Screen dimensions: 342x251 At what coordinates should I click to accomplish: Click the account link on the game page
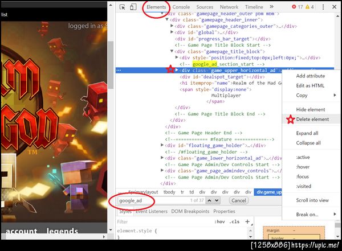[x=22, y=231]
